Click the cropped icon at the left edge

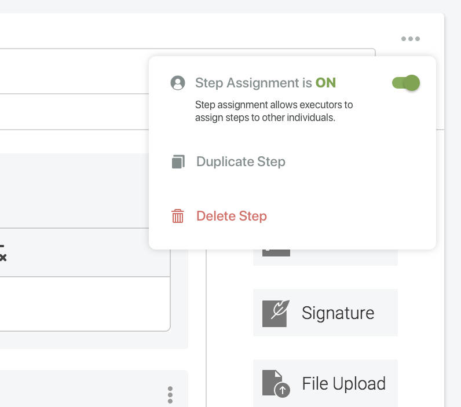pyautogui.click(x=3, y=254)
